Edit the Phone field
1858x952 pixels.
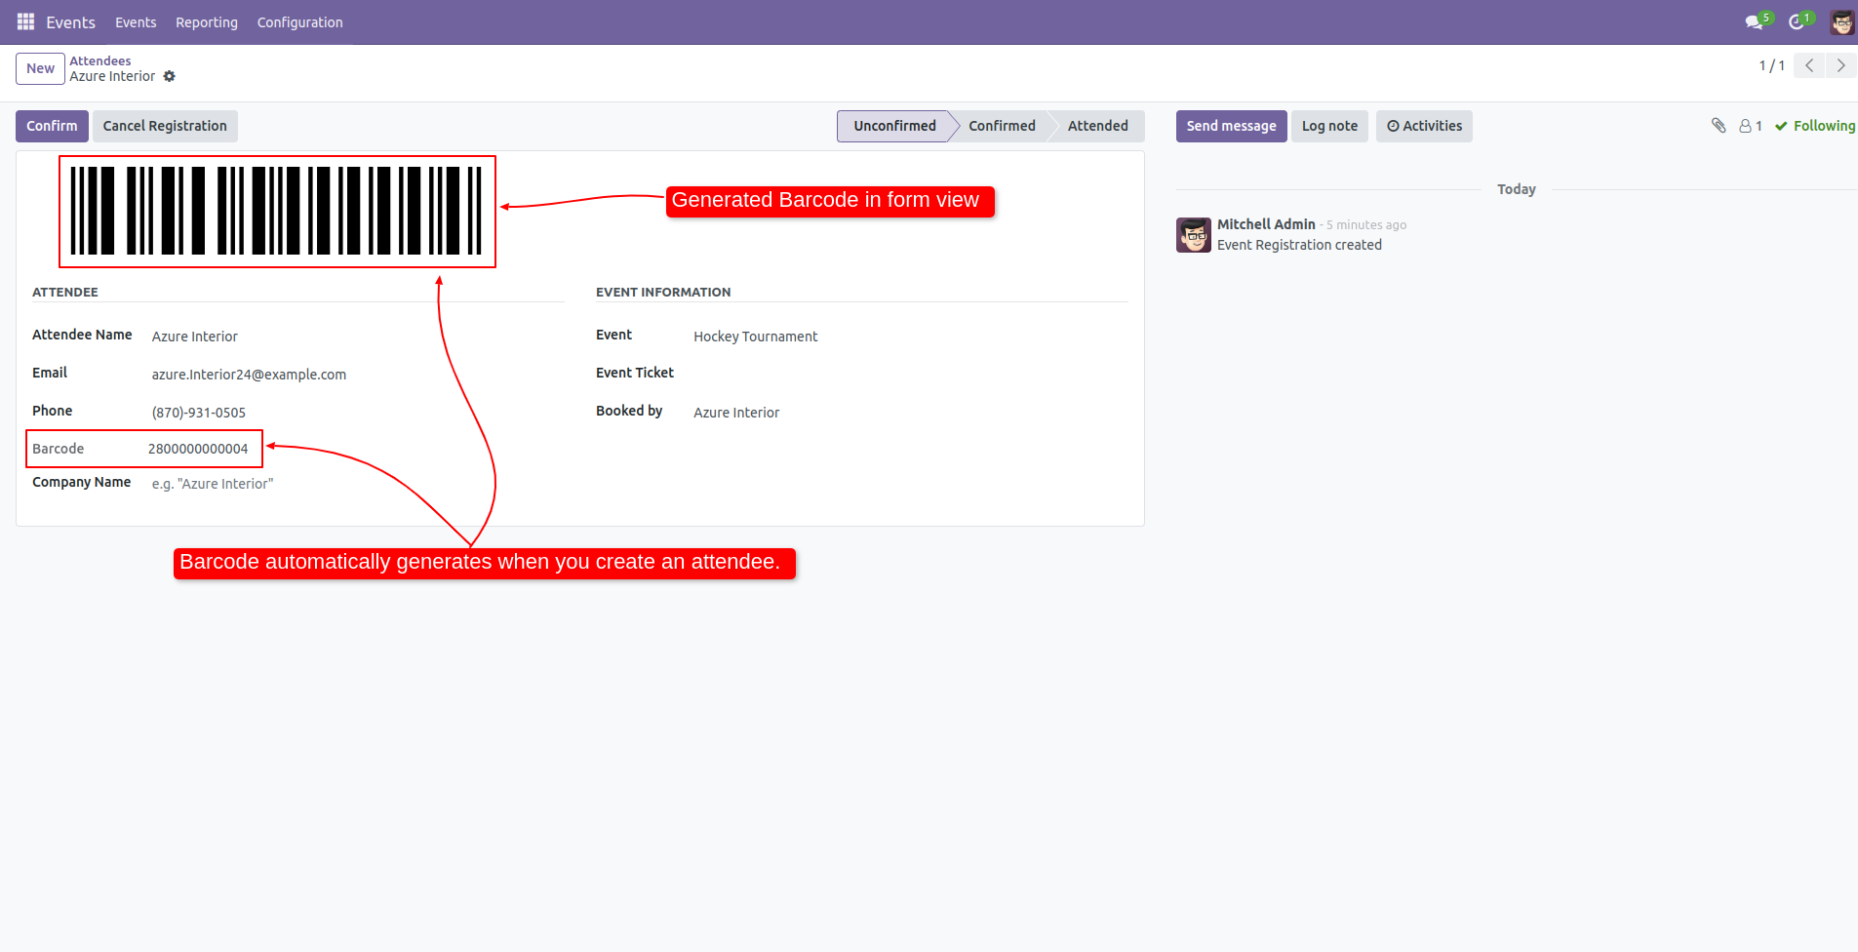356,413
